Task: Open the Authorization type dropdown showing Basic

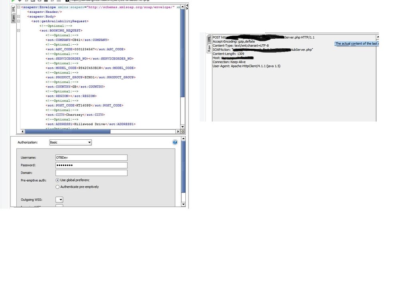Action: [70, 143]
